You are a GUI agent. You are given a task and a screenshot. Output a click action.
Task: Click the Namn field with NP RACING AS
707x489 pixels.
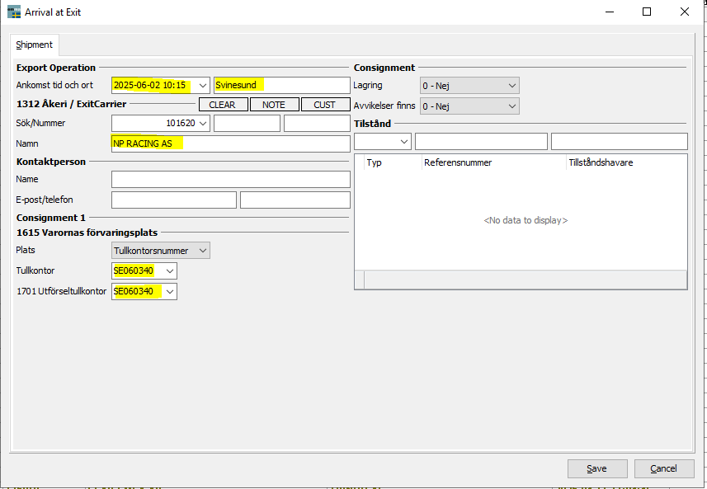tap(230, 143)
